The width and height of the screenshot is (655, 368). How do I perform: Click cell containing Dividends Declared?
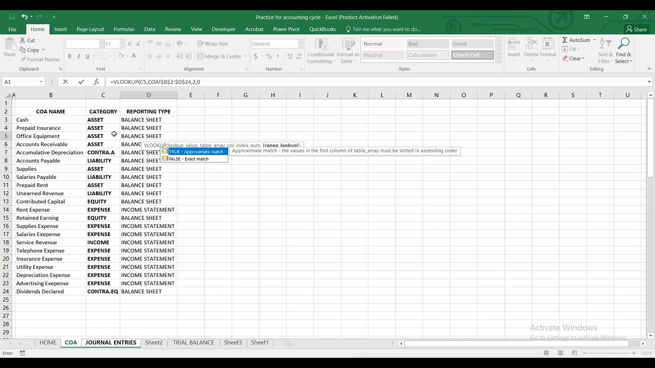pos(50,291)
